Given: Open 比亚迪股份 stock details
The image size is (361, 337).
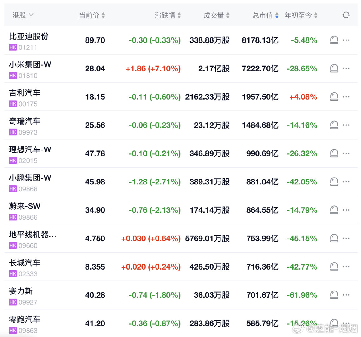Looking at the screenshot, I should (28, 36).
